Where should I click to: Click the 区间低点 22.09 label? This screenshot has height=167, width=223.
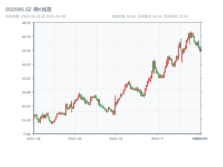pyautogui.click(x=176, y=16)
